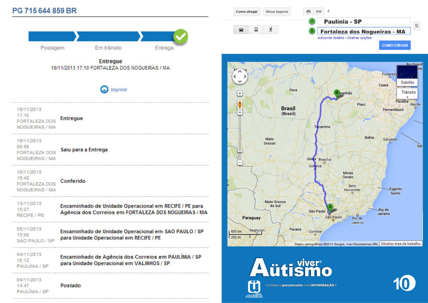Click the zoom in plus button
Screen dimensions: 428x303
[240, 113]
